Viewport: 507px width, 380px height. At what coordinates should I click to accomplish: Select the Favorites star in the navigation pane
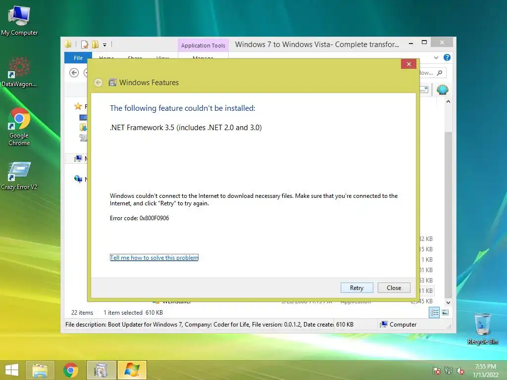(x=78, y=106)
